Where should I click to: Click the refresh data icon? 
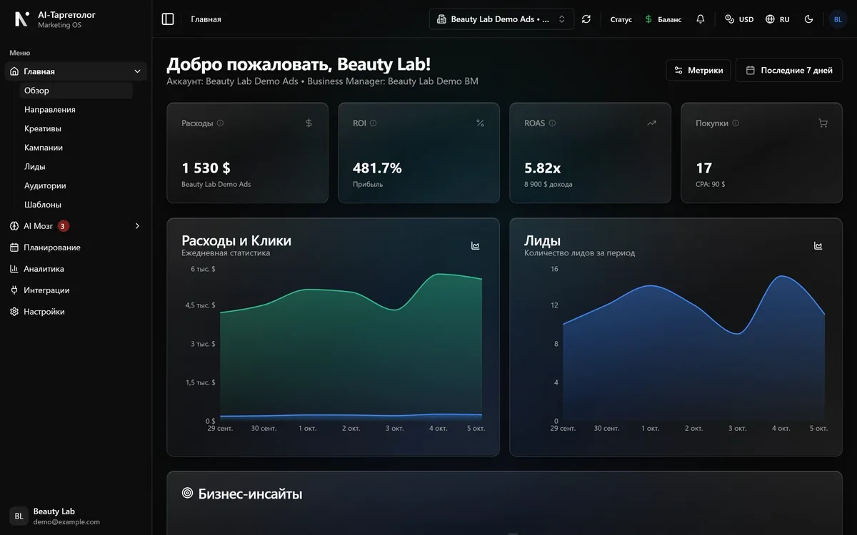point(586,19)
